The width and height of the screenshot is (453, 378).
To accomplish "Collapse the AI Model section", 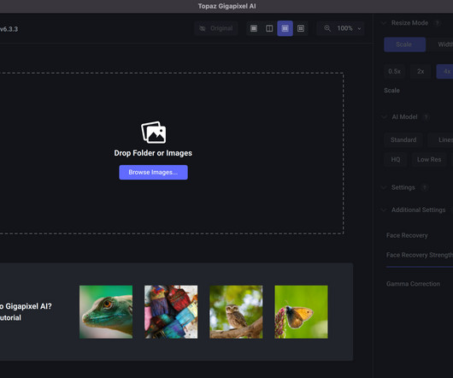I will (x=385, y=117).
